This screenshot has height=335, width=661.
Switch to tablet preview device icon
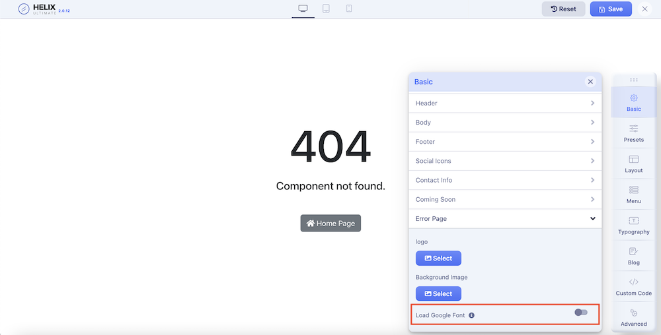(x=326, y=9)
